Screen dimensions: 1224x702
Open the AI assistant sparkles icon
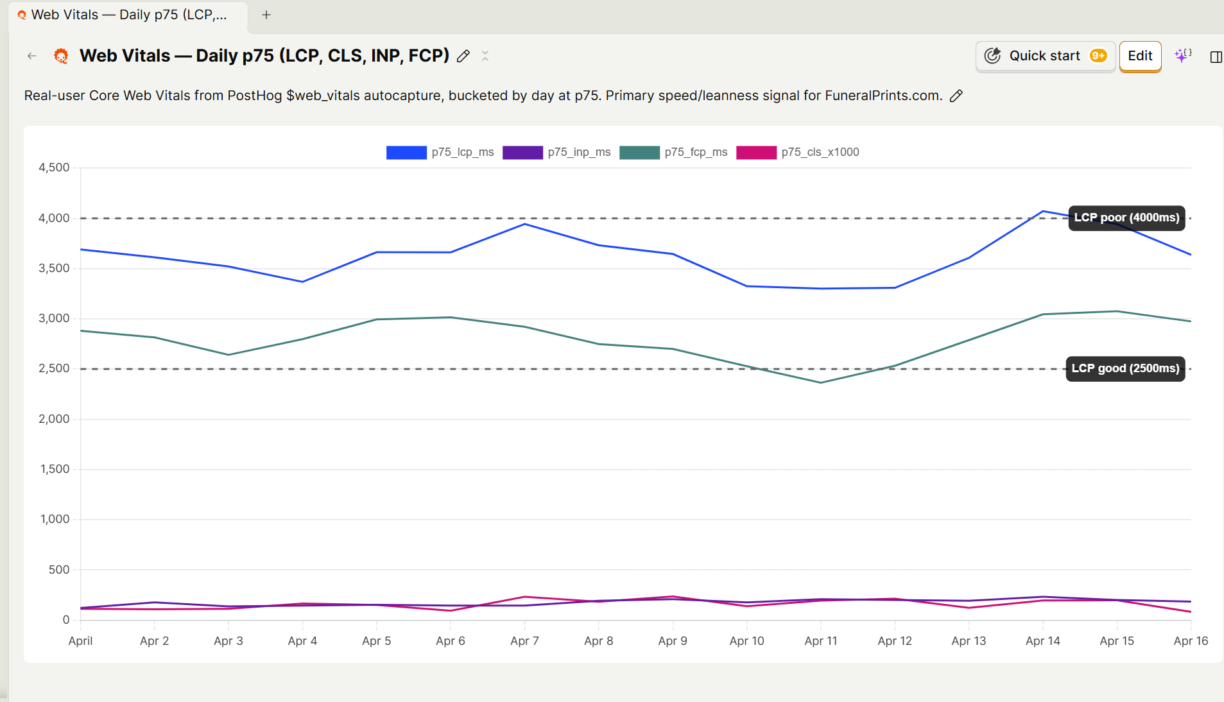[x=1183, y=56]
